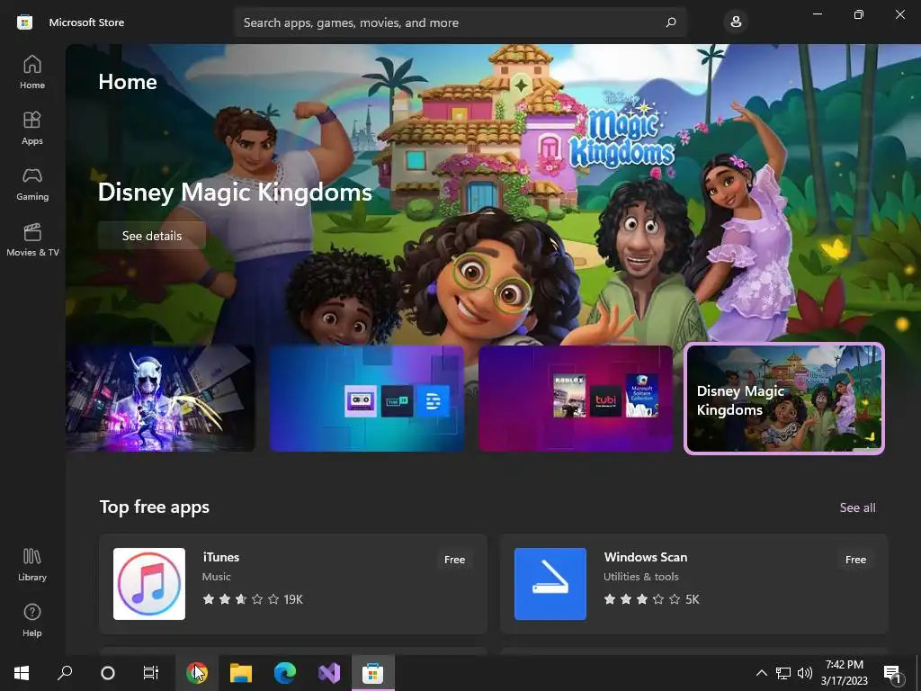Click the Top free apps heading
The width and height of the screenshot is (921, 691).
pos(155,507)
